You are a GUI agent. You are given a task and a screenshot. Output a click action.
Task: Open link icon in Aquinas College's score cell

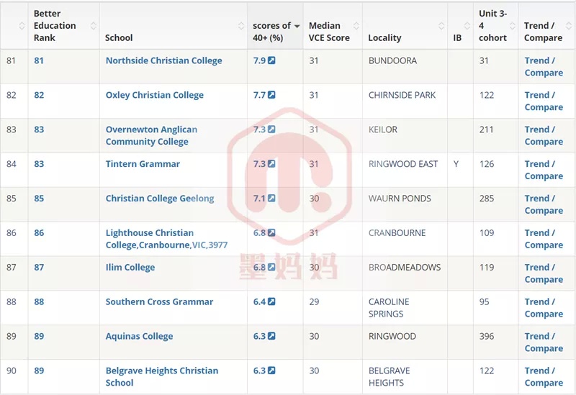pyautogui.click(x=271, y=336)
